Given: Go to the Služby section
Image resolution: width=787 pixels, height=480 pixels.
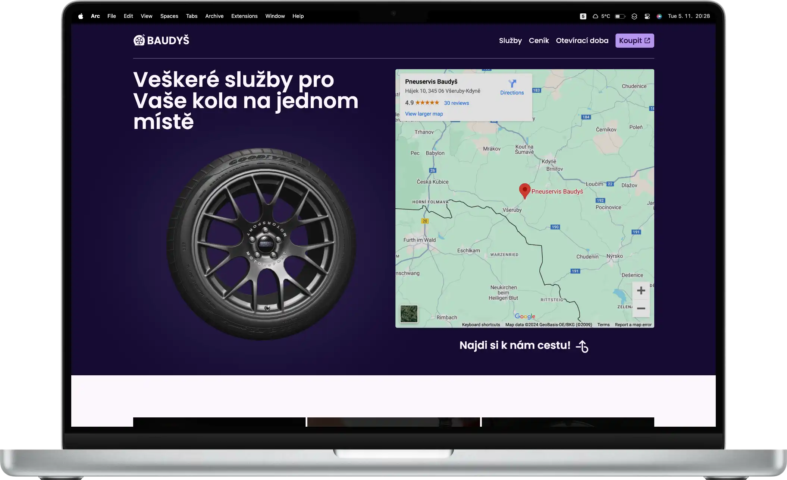Looking at the screenshot, I should click(x=510, y=41).
